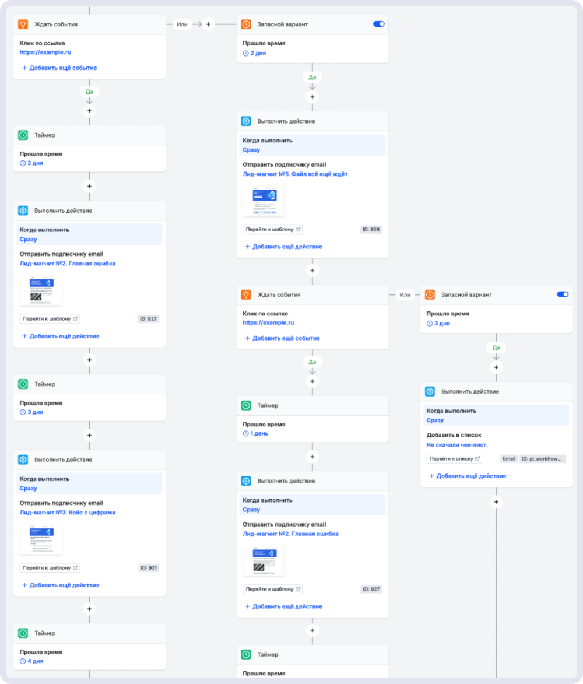Click Добавить ещё событие in the top-left Ждать события card
583x684 pixels.
[59, 68]
